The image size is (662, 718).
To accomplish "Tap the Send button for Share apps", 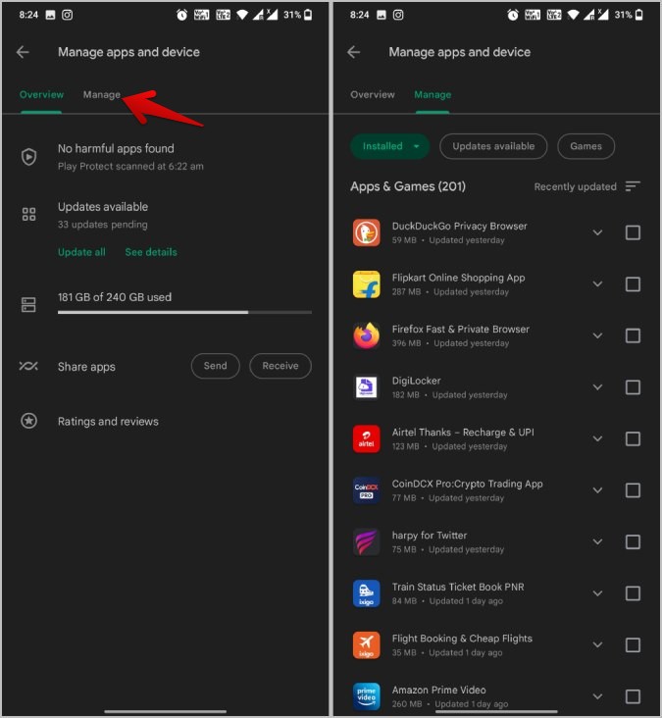I will click(215, 366).
